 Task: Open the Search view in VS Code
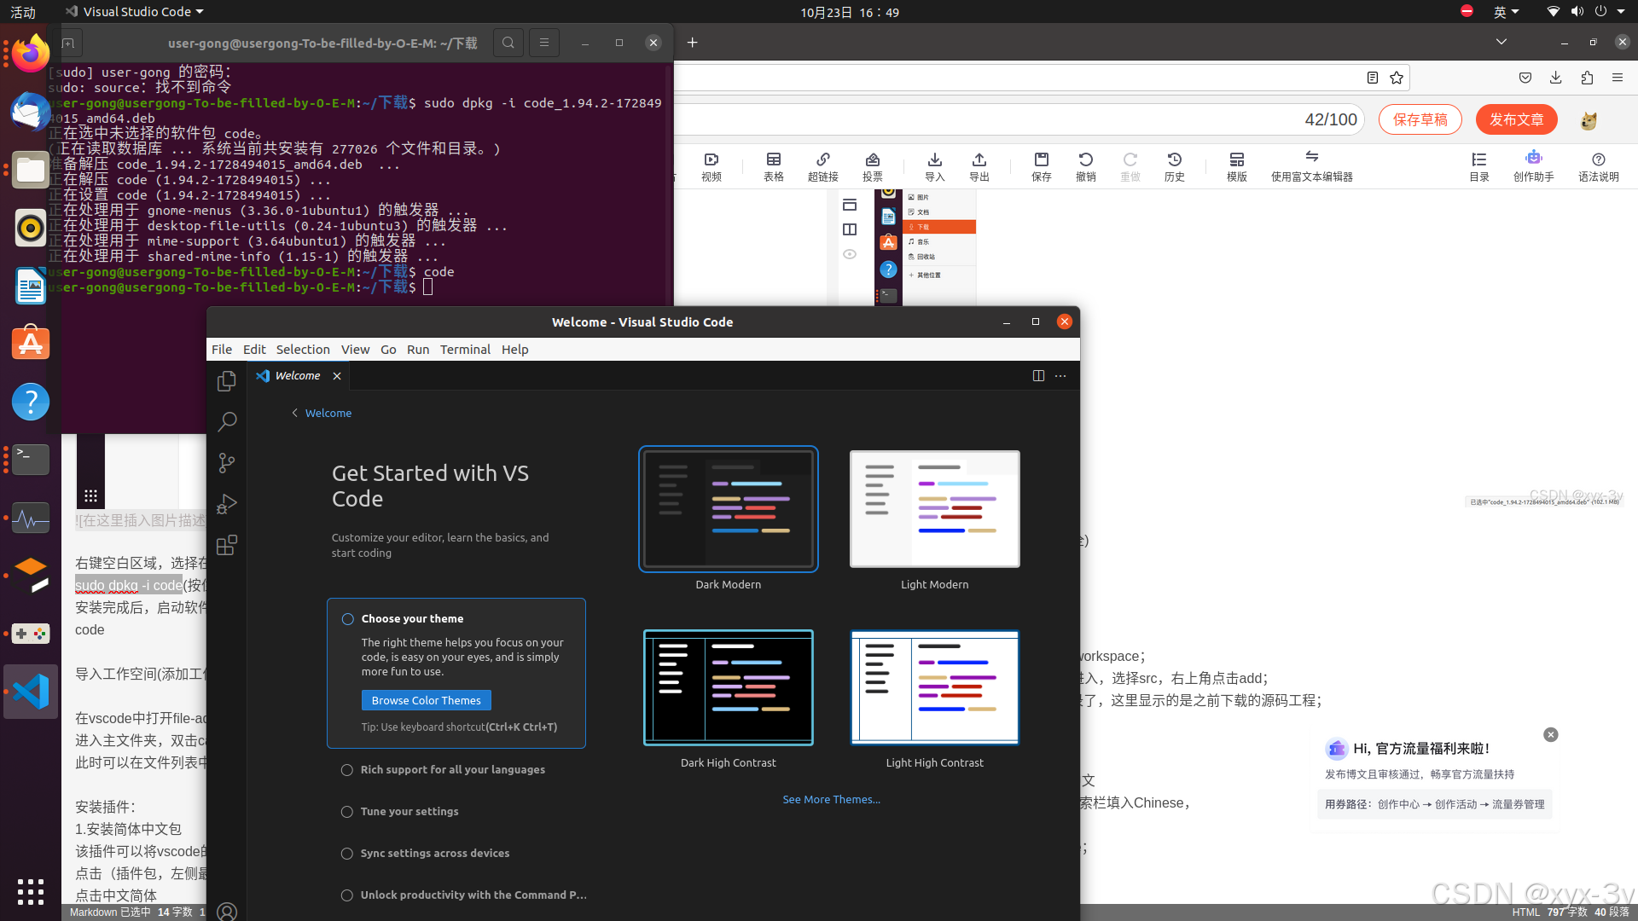tap(227, 421)
